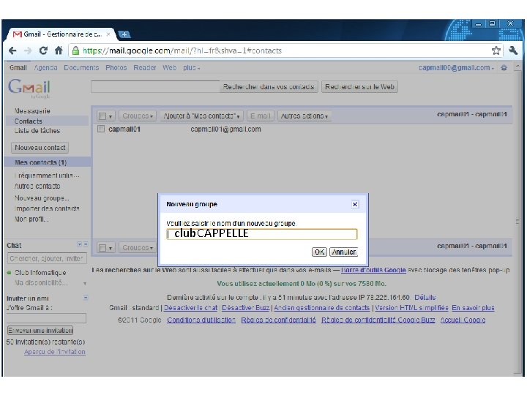This screenshot has height=395, width=527.
Task: Bookmark the page with the star icon
Action: tap(496, 50)
